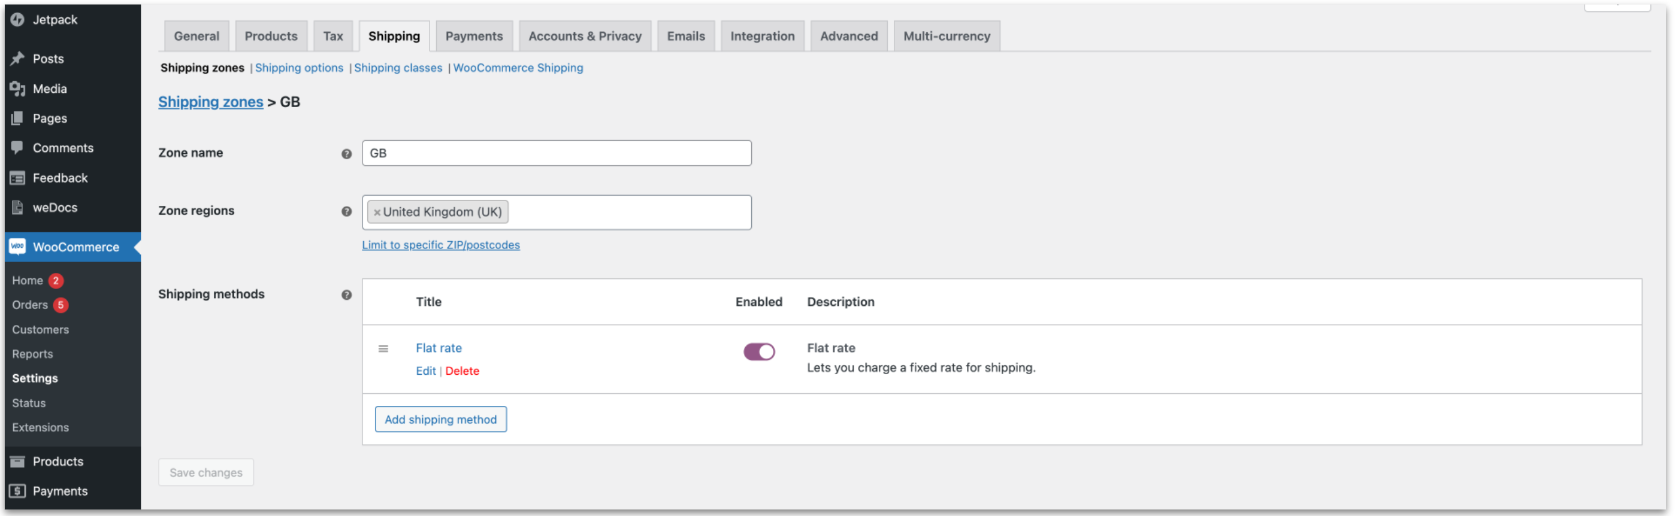Open the Multi-currency tab
1675x516 pixels.
(x=946, y=37)
